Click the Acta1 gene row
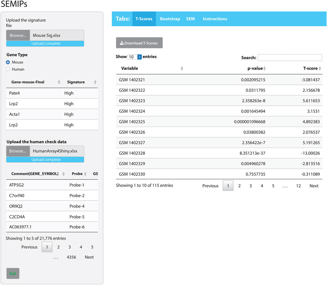The image size is (327, 285). tap(52, 114)
